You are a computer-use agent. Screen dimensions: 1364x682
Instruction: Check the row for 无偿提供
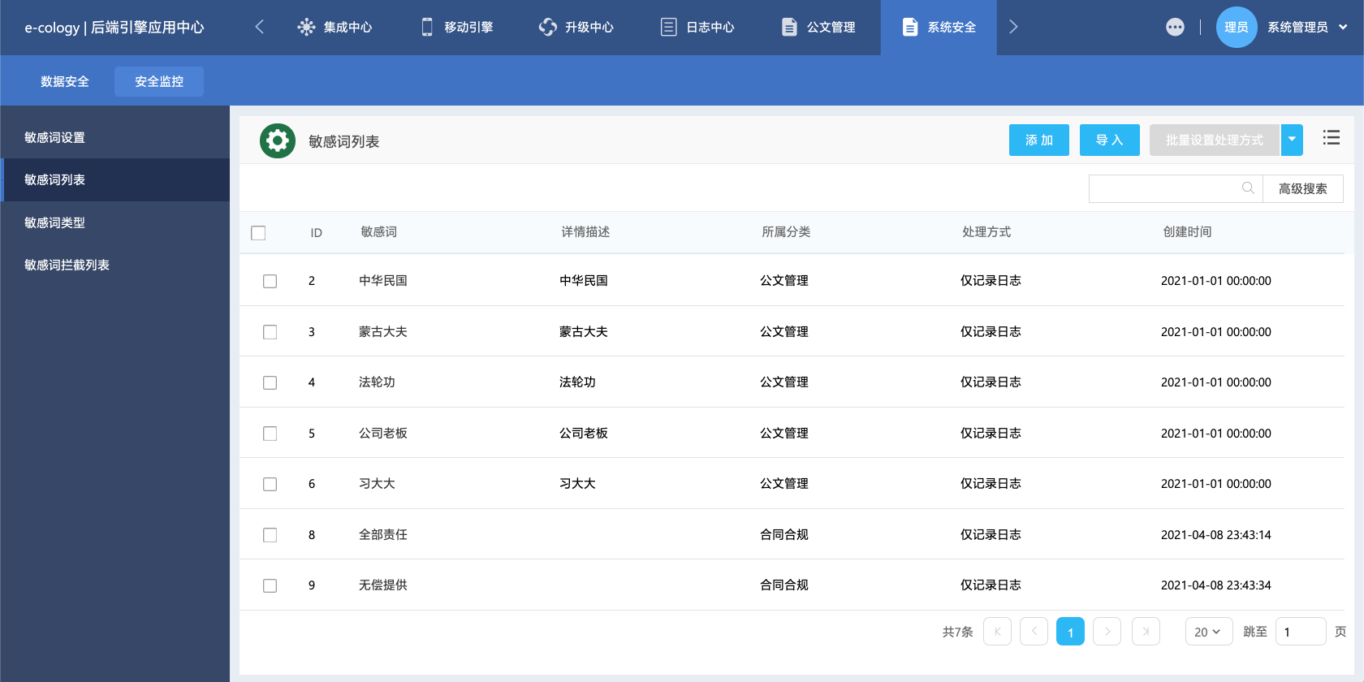[270, 585]
